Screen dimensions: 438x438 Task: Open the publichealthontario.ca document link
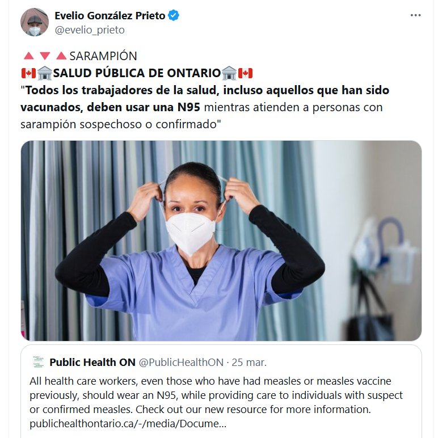click(128, 424)
